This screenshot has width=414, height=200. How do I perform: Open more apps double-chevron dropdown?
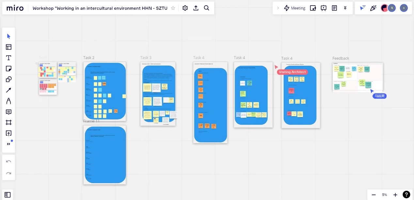point(345,8)
